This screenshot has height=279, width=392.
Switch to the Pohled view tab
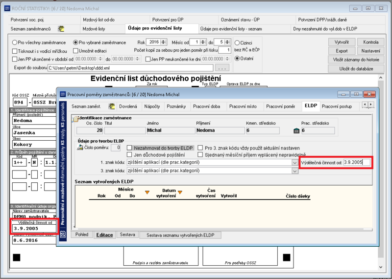click(82, 235)
